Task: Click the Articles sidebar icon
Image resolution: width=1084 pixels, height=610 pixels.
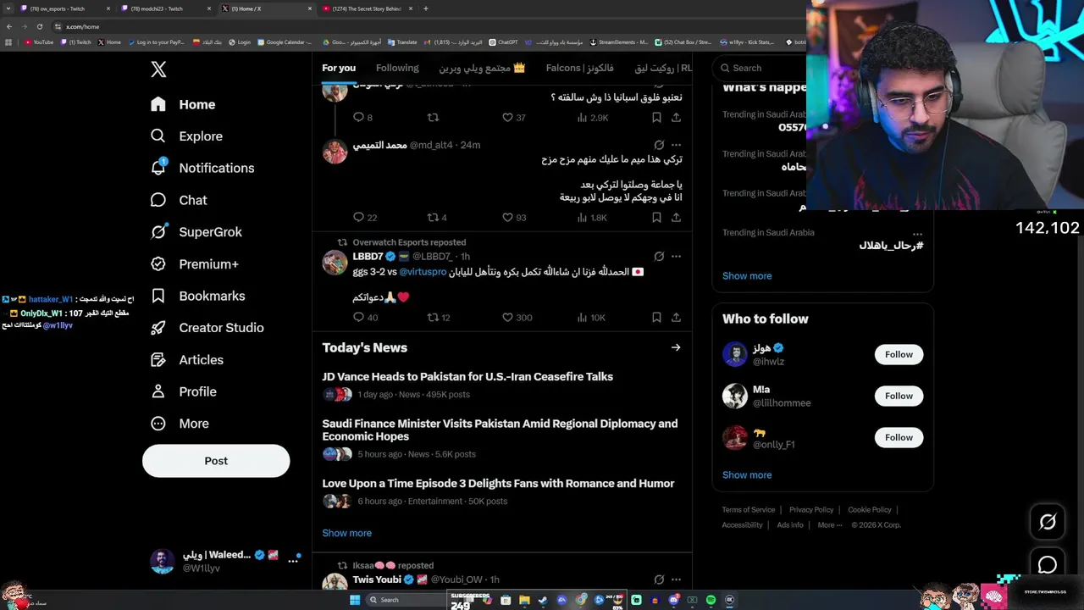Action: (158, 360)
